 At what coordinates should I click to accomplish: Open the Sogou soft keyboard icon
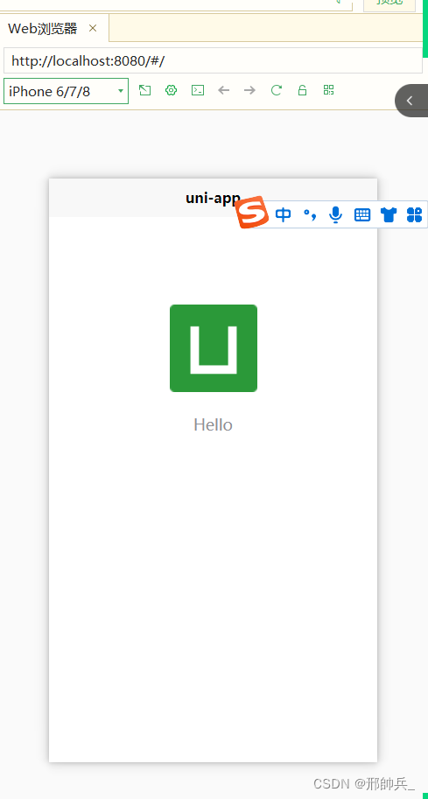click(x=362, y=215)
